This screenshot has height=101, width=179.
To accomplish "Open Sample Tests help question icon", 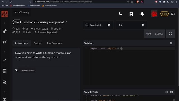I will (x=171, y=92).
